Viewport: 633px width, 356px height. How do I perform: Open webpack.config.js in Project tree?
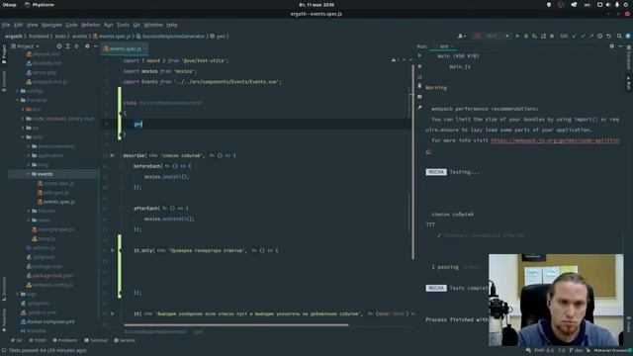point(49,285)
